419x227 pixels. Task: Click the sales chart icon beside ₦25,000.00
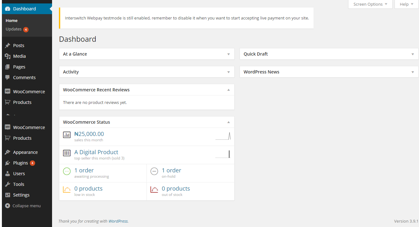(x=67, y=135)
